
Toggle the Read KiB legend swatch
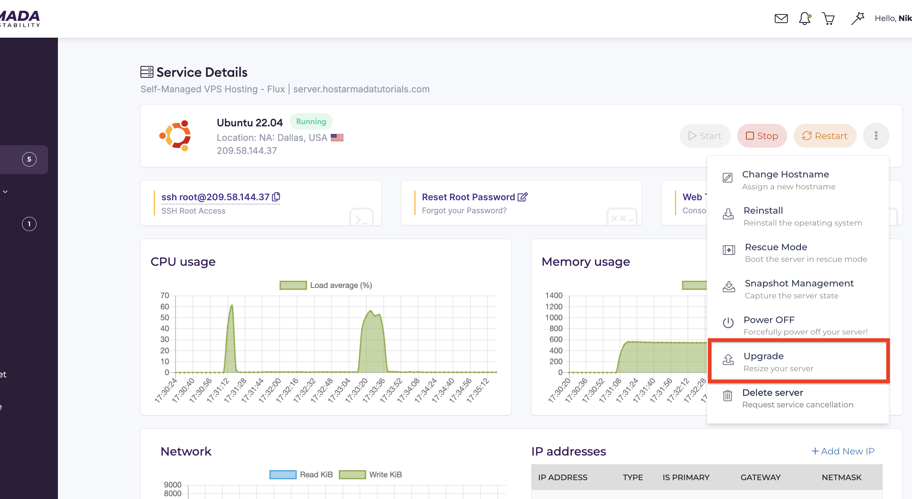click(283, 474)
